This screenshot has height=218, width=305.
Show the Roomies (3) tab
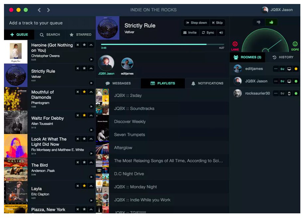point(248,57)
